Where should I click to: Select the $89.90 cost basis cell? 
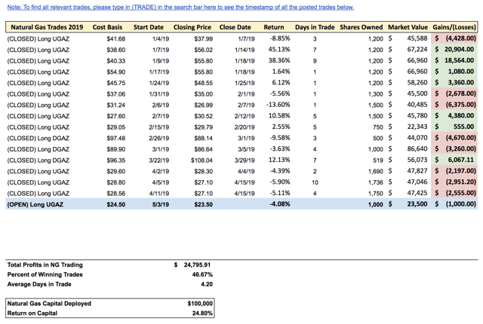tap(115, 149)
